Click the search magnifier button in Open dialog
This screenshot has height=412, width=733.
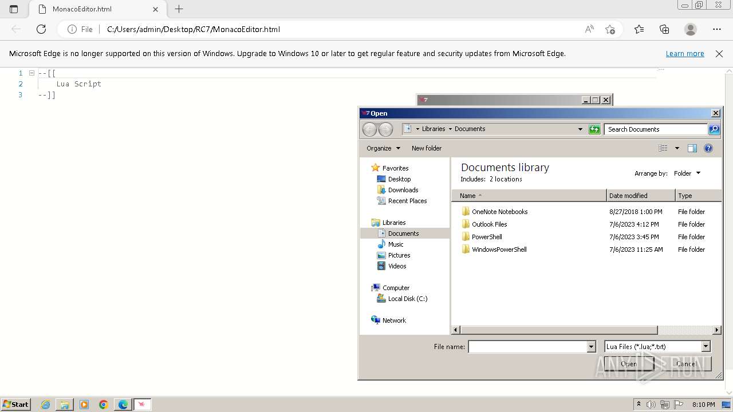click(714, 129)
